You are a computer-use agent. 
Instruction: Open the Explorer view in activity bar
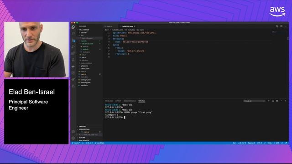click(x=73, y=27)
